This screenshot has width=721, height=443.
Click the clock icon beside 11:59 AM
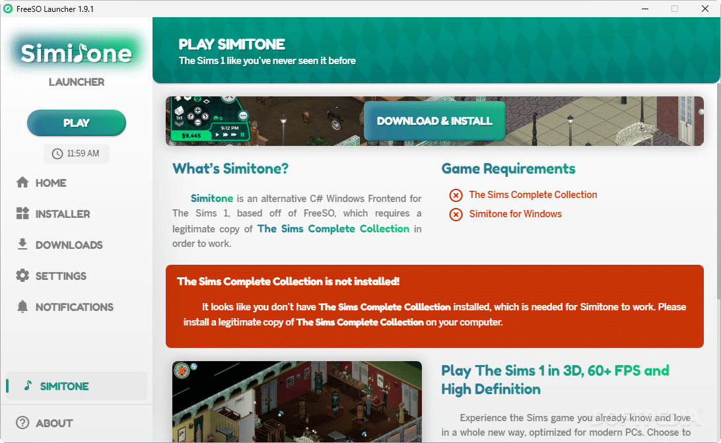pos(57,154)
